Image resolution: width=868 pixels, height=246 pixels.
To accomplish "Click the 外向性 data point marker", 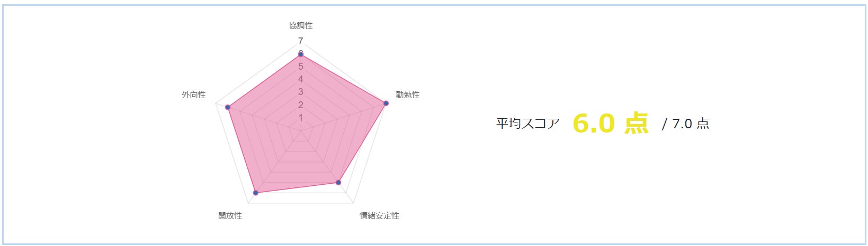I will pyautogui.click(x=228, y=107).
